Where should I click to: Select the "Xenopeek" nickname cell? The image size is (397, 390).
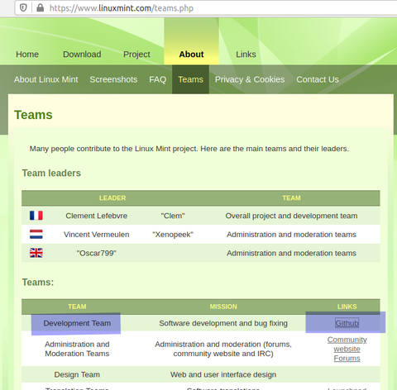(x=173, y=235)
